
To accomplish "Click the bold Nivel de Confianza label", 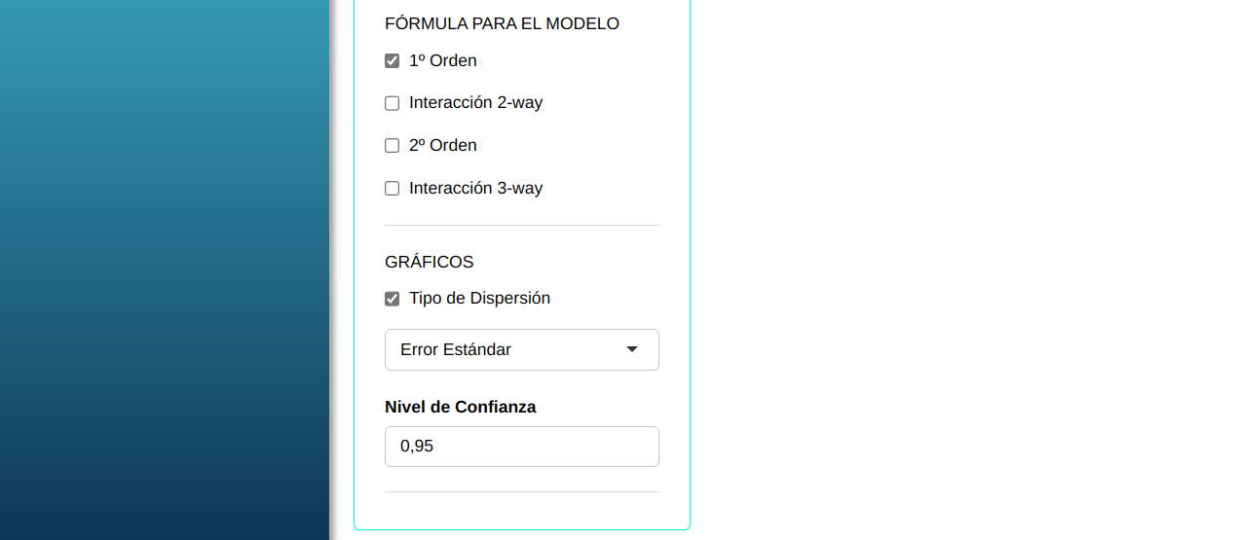I will 461,407.
